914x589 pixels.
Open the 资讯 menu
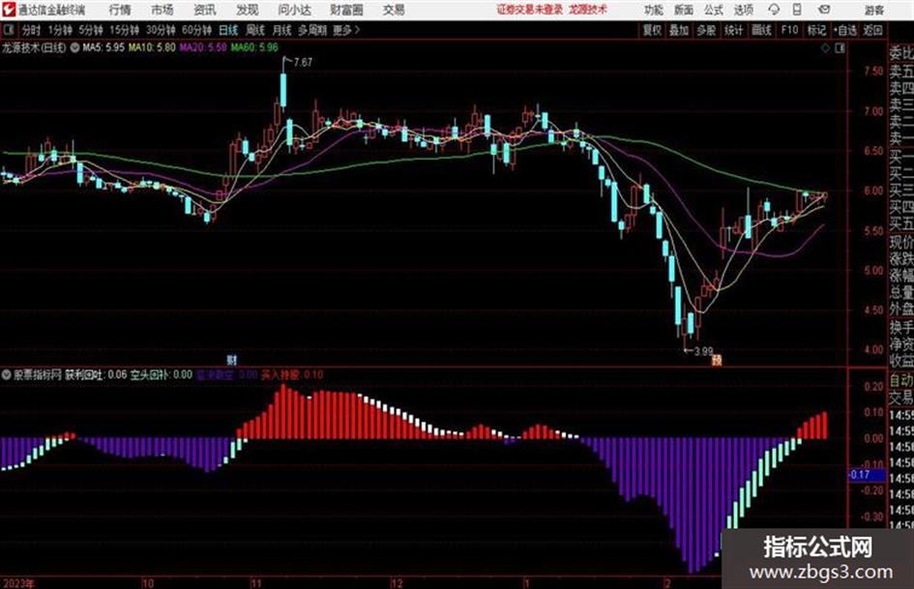[x=205, y=10]
